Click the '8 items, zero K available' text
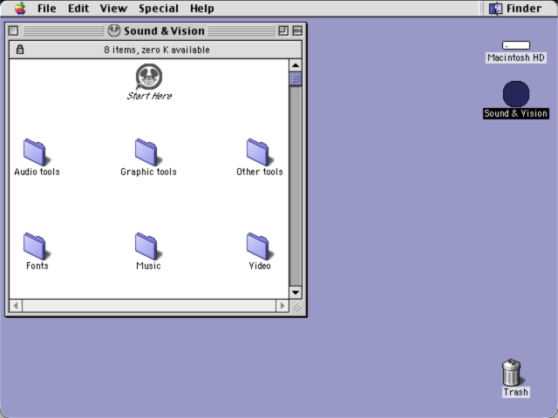Viewport: 558px width, 418px height. [157, 50]
